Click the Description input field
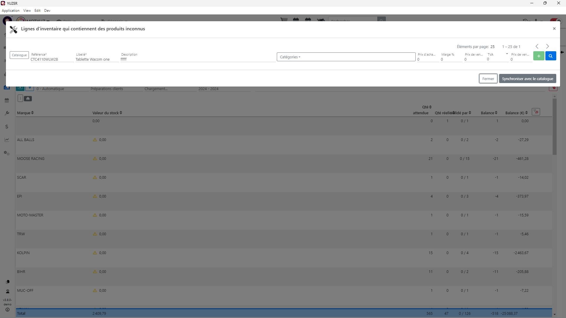Screen dimensions: 566x318 pos(198,59)
